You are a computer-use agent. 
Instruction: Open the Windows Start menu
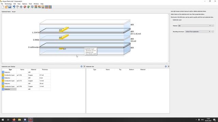point(3,120)
